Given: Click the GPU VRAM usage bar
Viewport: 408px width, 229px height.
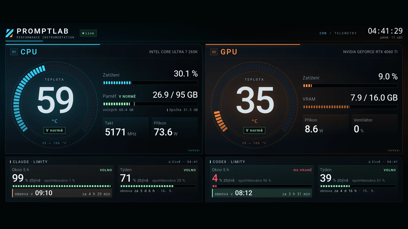Looking at the screenshot, I should click(350, 107).
